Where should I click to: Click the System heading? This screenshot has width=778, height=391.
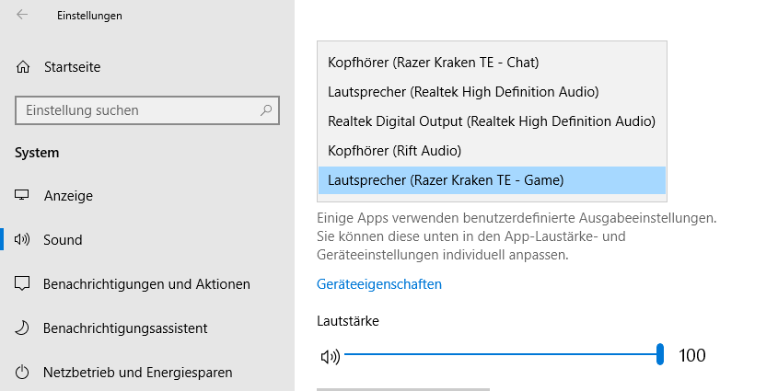(x=37, y=153)
